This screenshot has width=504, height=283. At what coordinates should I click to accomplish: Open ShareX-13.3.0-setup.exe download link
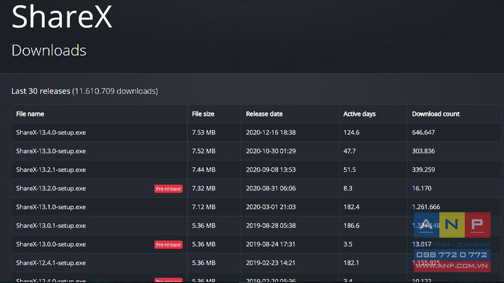[51, 151]
